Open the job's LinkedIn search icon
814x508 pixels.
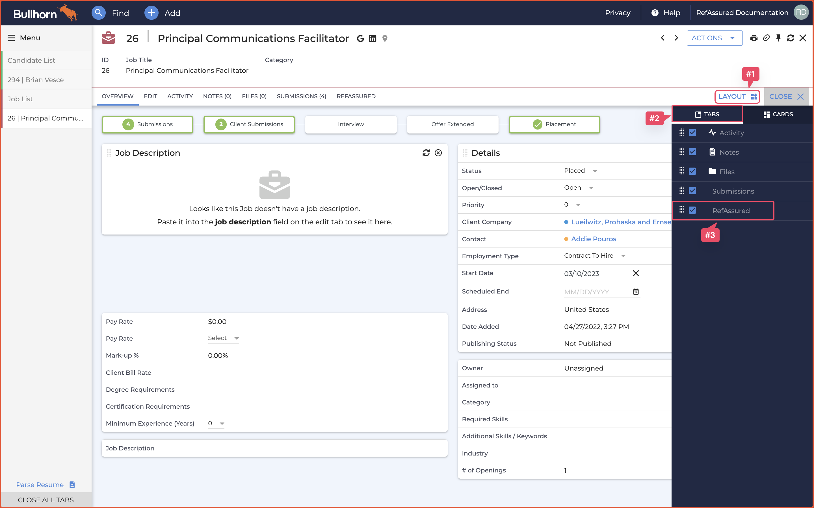click(372, 38)
